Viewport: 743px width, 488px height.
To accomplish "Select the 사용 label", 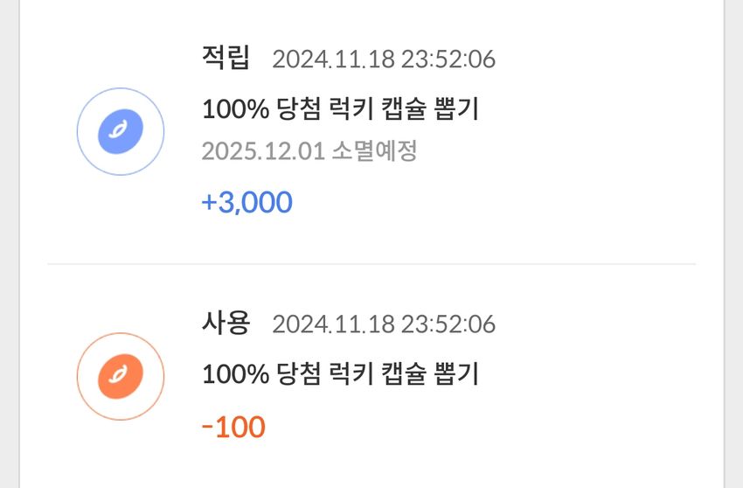I will [226, 323].
